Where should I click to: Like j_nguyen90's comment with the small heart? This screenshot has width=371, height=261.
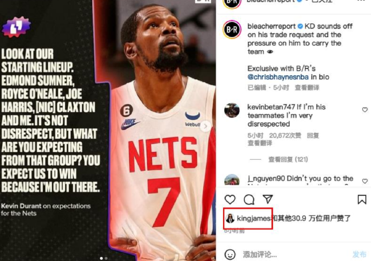[365, 181]
